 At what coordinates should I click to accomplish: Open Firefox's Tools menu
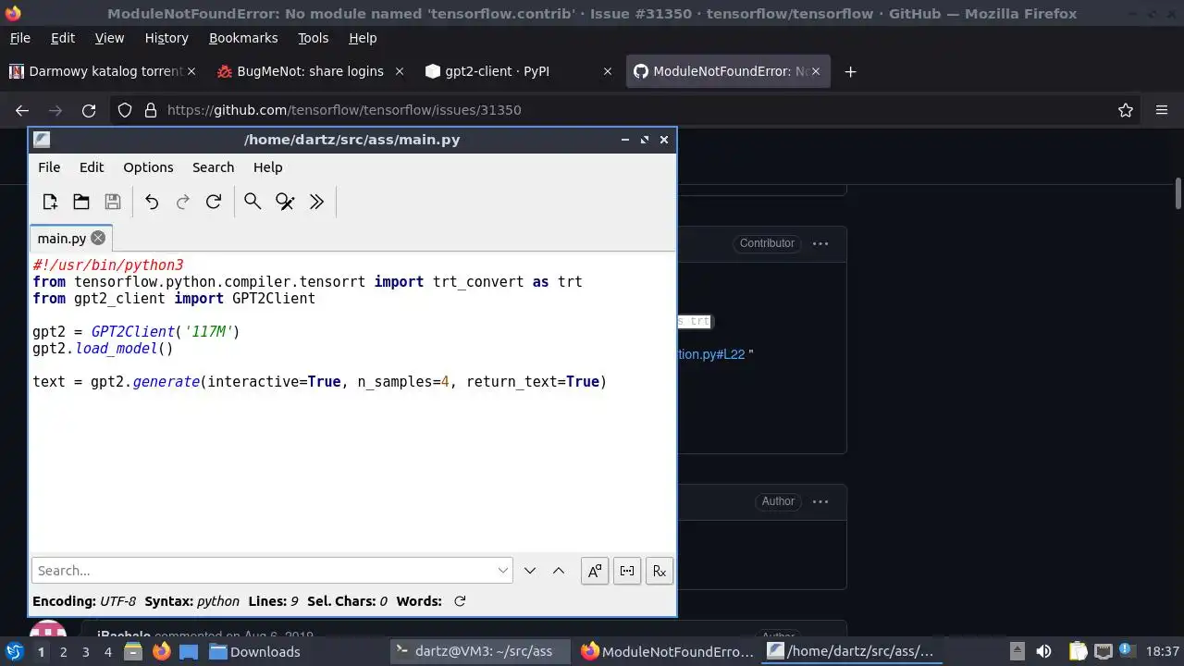coord(313,38)
